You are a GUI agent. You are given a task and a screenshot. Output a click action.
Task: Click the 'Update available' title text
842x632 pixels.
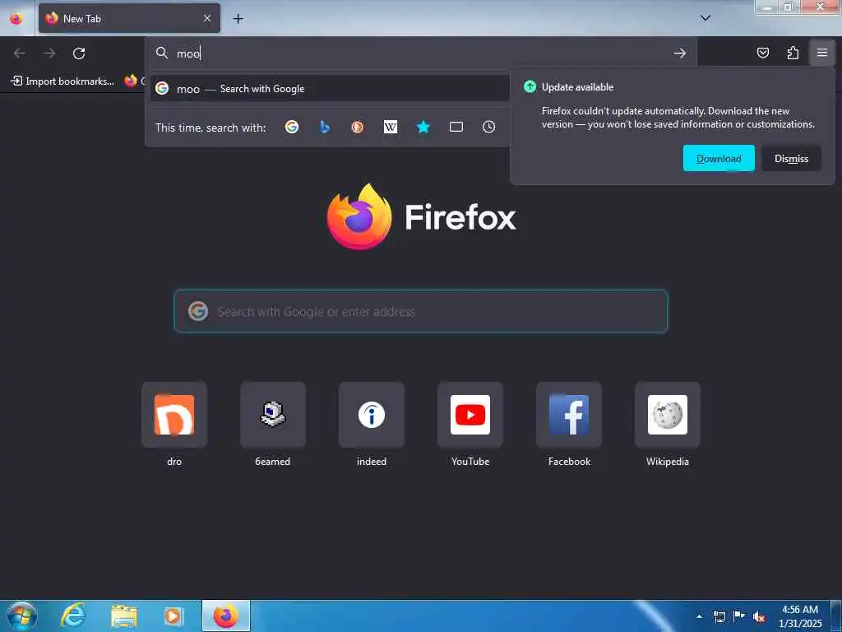(577, 87)
